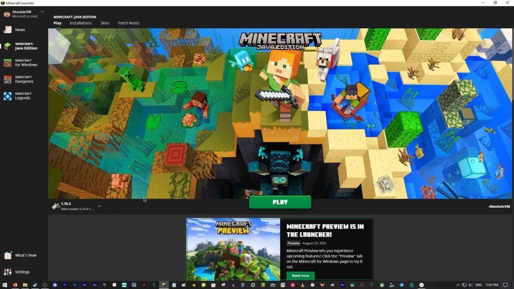
Task: Switch to the Skins tab
Action: click(105, 23)
